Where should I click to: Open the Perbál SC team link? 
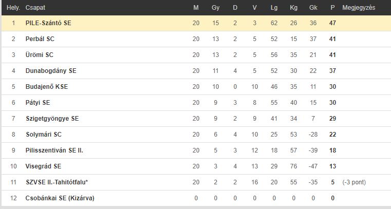[40, 39]
